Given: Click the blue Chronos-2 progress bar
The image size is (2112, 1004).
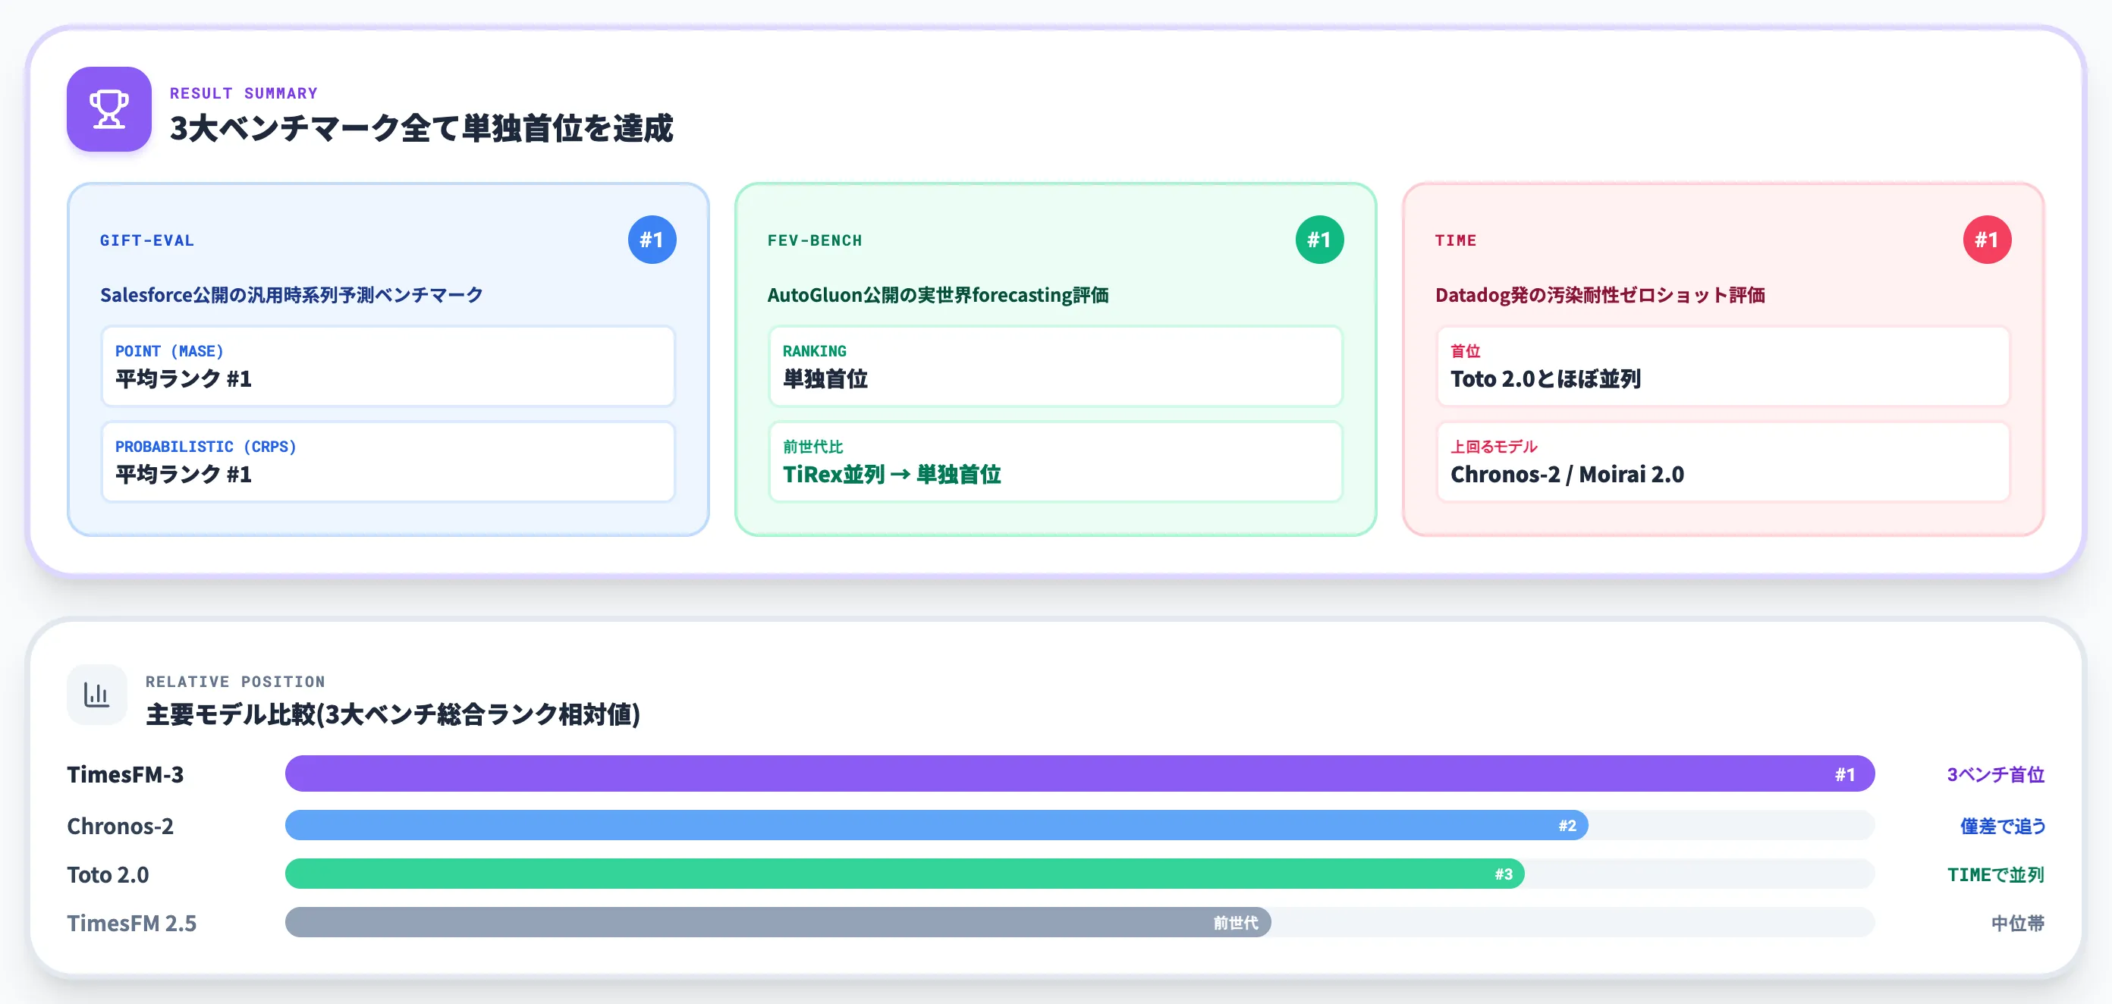Looking at the screenshot, I should [x=936, y=825].
